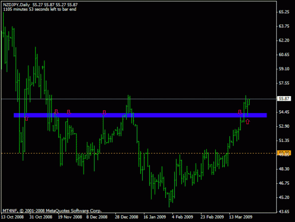Click the 28 Dec 2008 date label
The width and height of the screenshot is (295, 222).
coord(126,217)
